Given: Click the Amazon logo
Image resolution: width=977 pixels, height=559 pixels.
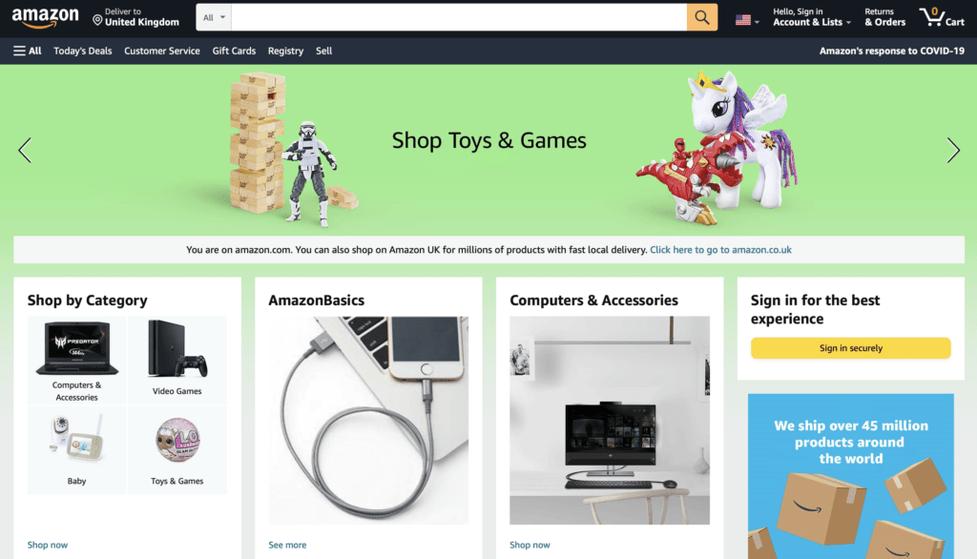Looking at the screenshot, I should (46, 18).
